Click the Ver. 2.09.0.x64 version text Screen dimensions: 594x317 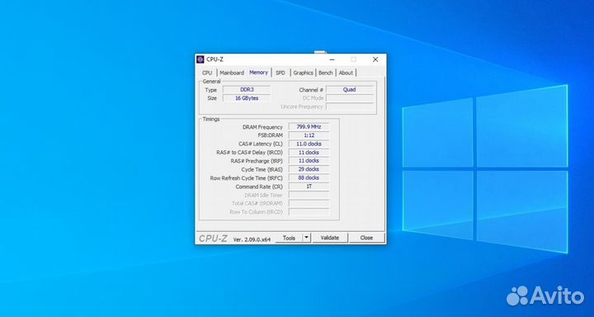[x=252, y=239]
